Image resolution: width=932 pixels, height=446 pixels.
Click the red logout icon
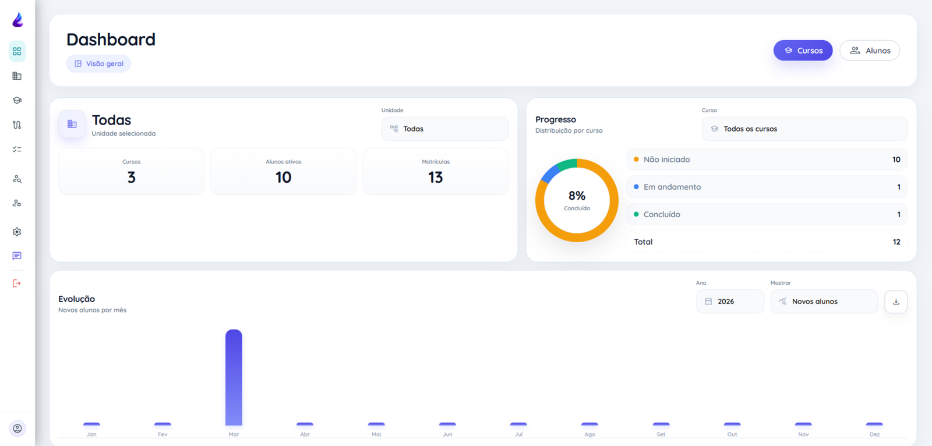(17, 284)
